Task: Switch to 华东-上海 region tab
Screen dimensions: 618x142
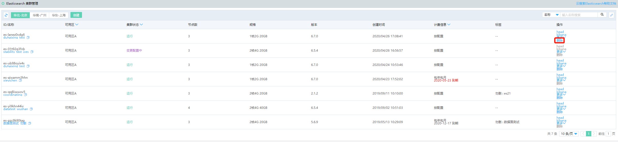Action: click(59, 15)
